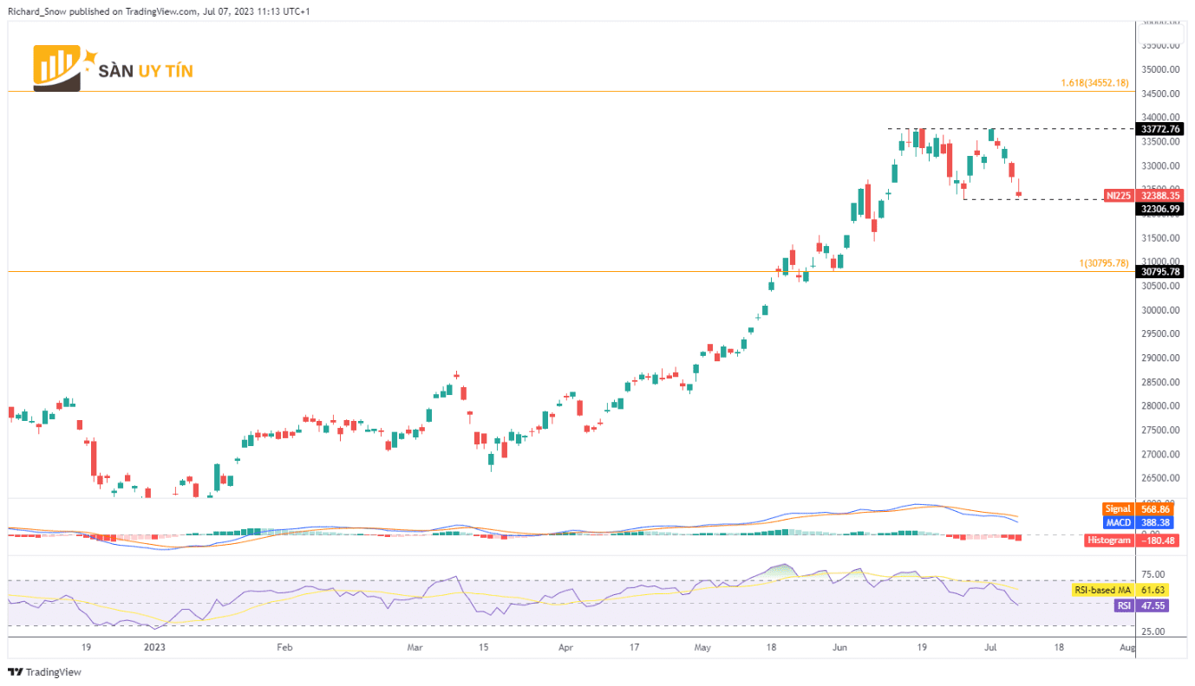The height and width of the screenshot is (686, 1195).
Task: Click the 35000.00 price axis value
Action: point(1161,70)
